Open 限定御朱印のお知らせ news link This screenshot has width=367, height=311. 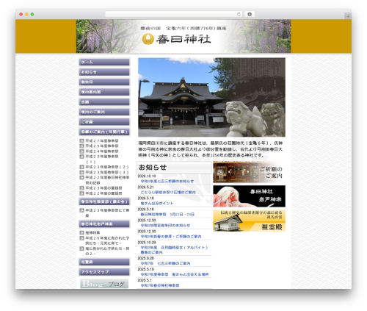[165, 226]
